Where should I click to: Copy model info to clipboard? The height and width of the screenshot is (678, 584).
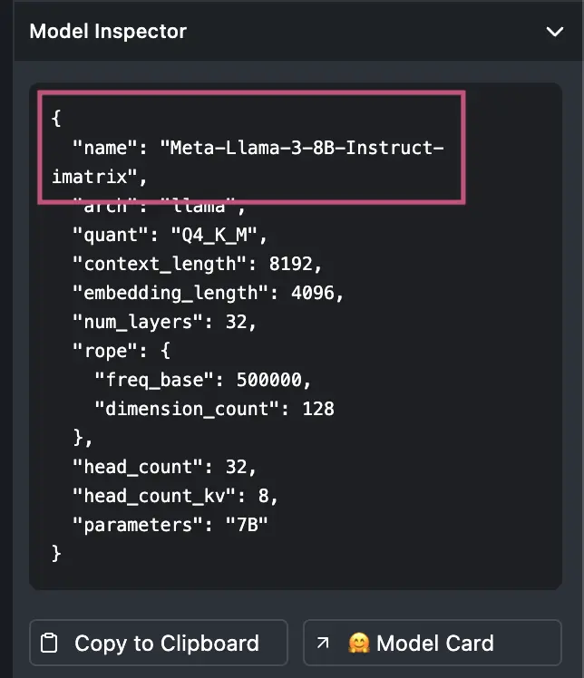(x=159, y=643)
